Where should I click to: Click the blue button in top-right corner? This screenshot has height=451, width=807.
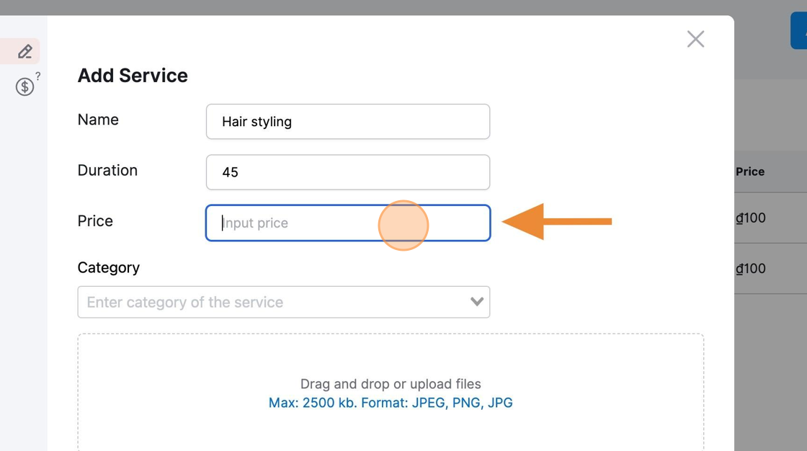[x=799, y=31]
